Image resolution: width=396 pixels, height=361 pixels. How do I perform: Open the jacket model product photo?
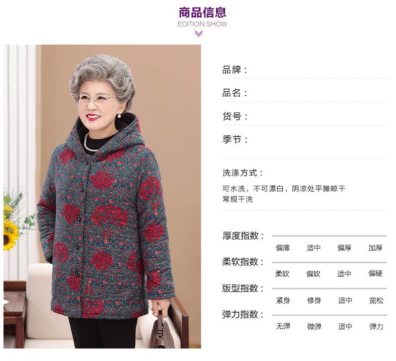click(x=102, y=196)
